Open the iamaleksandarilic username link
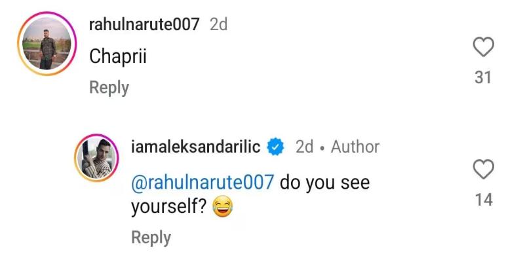 (195, 147)
